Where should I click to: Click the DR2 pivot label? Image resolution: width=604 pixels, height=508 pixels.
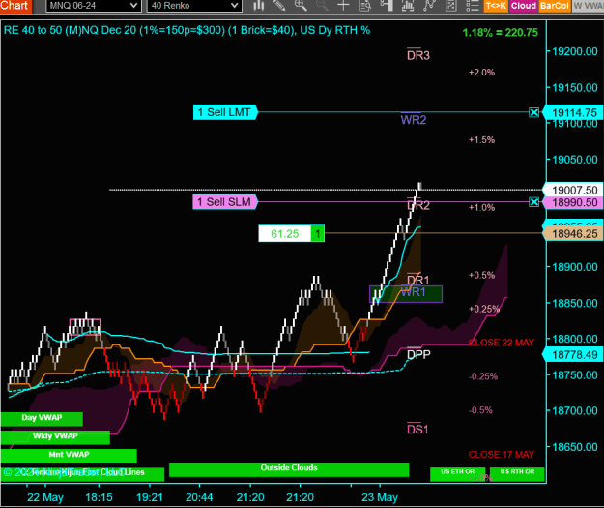(x=418, y=205)
